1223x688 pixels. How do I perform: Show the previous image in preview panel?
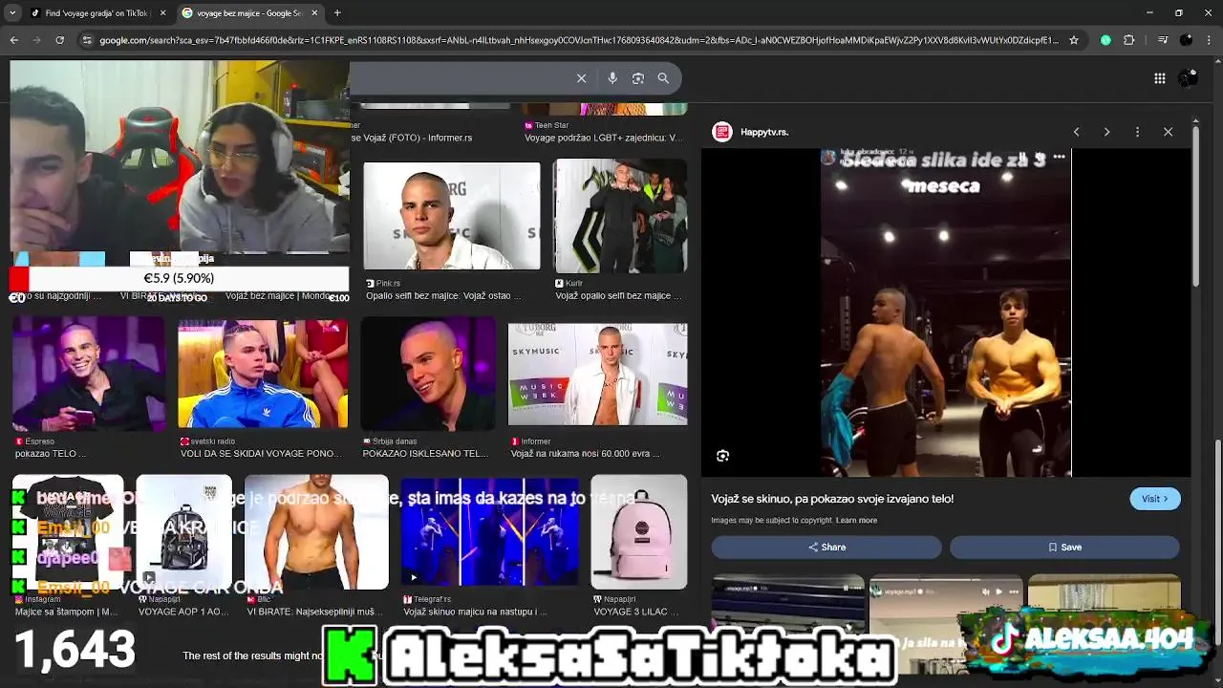pyautogui.click(x=1076, y=132)
